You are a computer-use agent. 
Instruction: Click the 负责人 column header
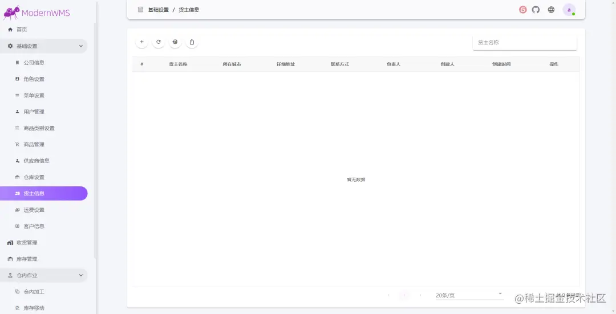tap(393, 64)
